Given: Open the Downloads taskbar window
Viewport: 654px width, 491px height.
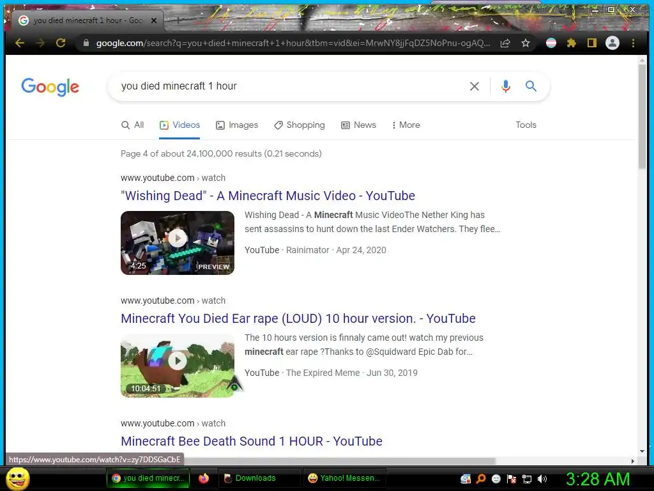Looking at the screenshot, I should (259, 478).
